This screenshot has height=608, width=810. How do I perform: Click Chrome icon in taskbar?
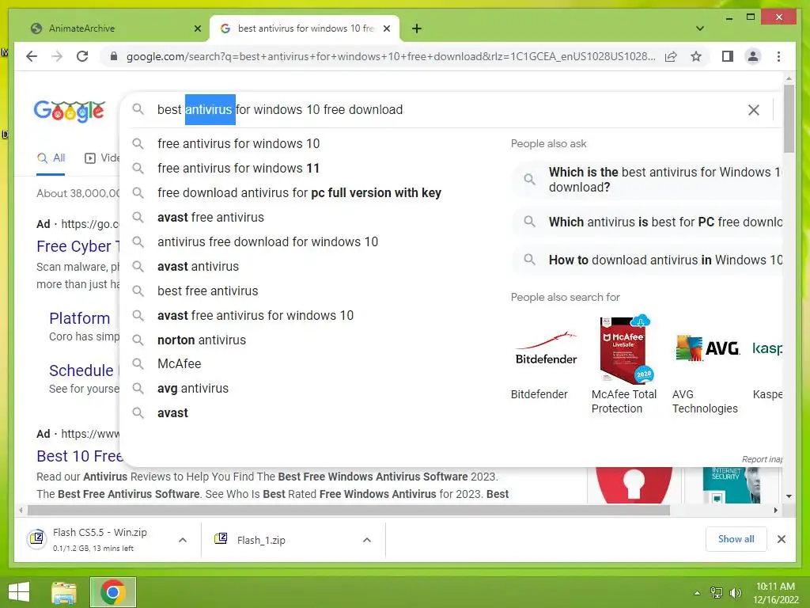pos(113,592)
